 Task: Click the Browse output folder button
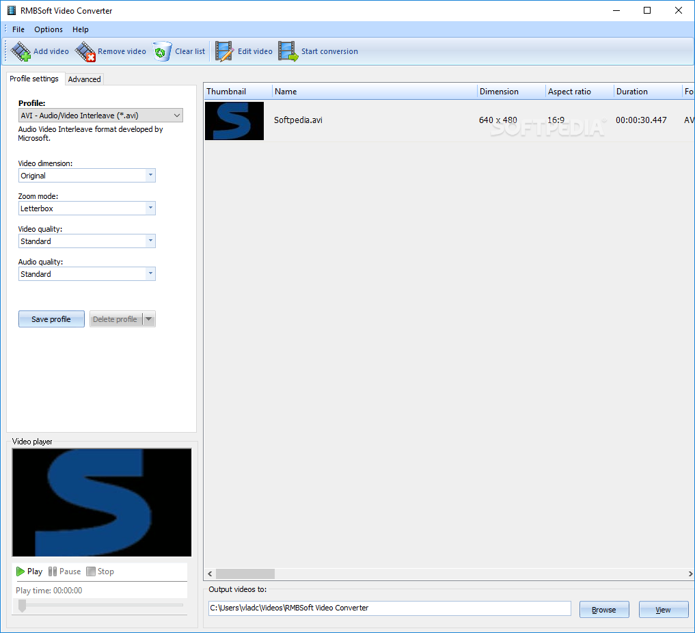[604, 610]
